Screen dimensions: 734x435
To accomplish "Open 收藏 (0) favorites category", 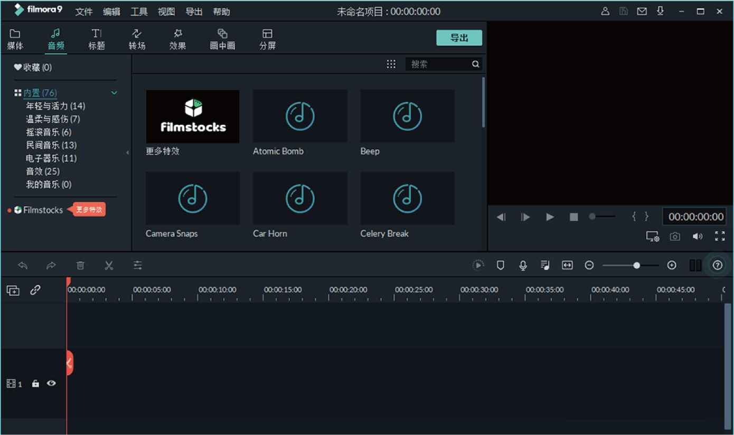I will (x=33, y=67).
